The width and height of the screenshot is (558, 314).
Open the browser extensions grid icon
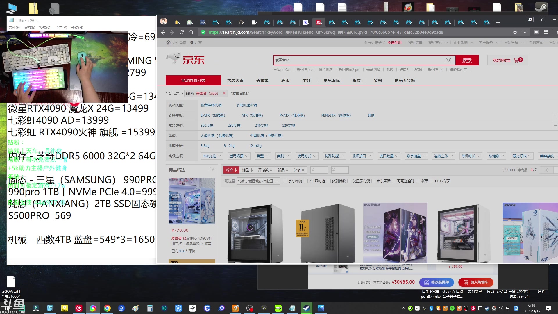tap(546, 32)
